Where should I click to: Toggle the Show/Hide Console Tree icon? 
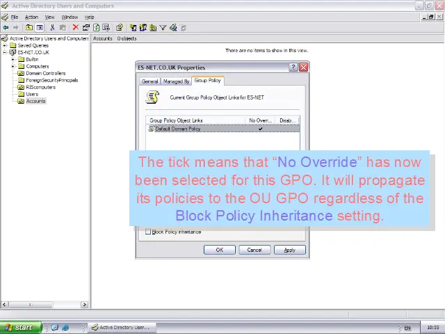pos(40,28)
